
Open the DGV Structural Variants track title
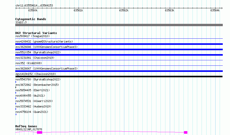tap(36, 33)
